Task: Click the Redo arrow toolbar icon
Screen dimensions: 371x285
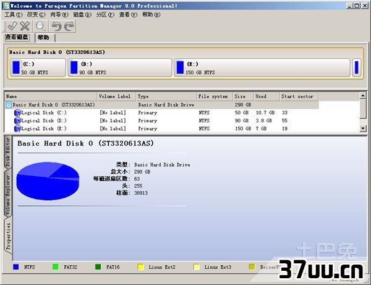Action: coord(69,26)
